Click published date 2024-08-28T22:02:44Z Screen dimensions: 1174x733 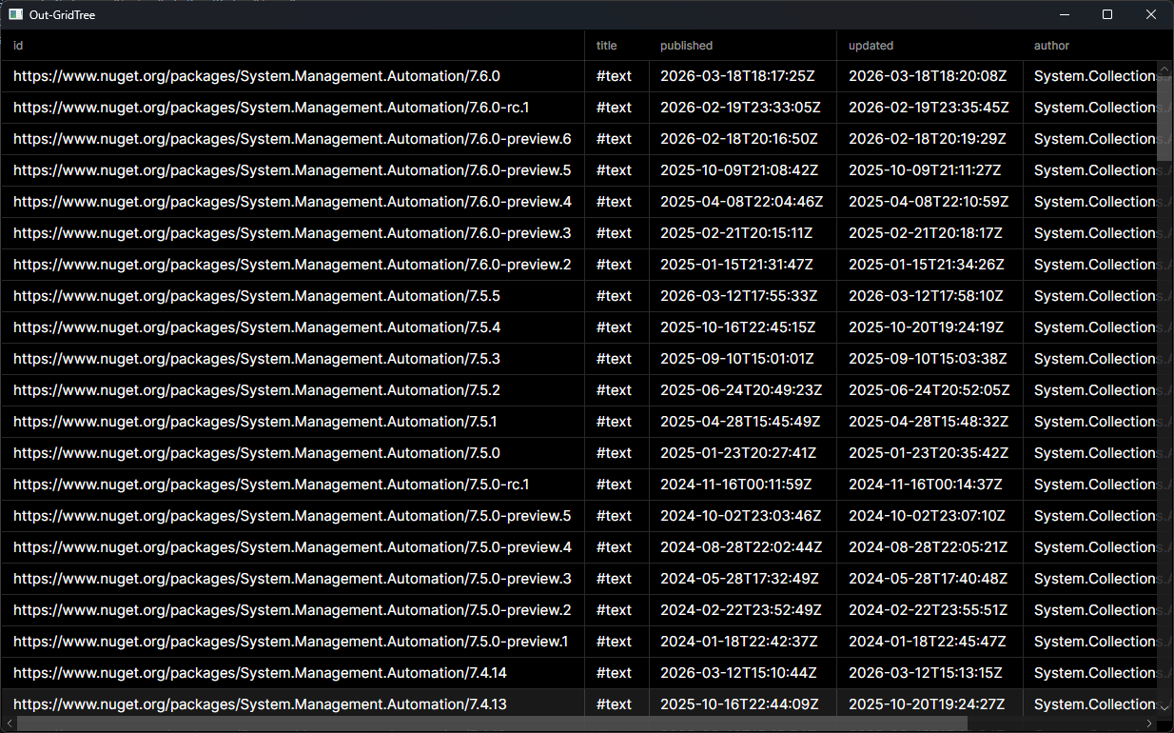point(739,547)
